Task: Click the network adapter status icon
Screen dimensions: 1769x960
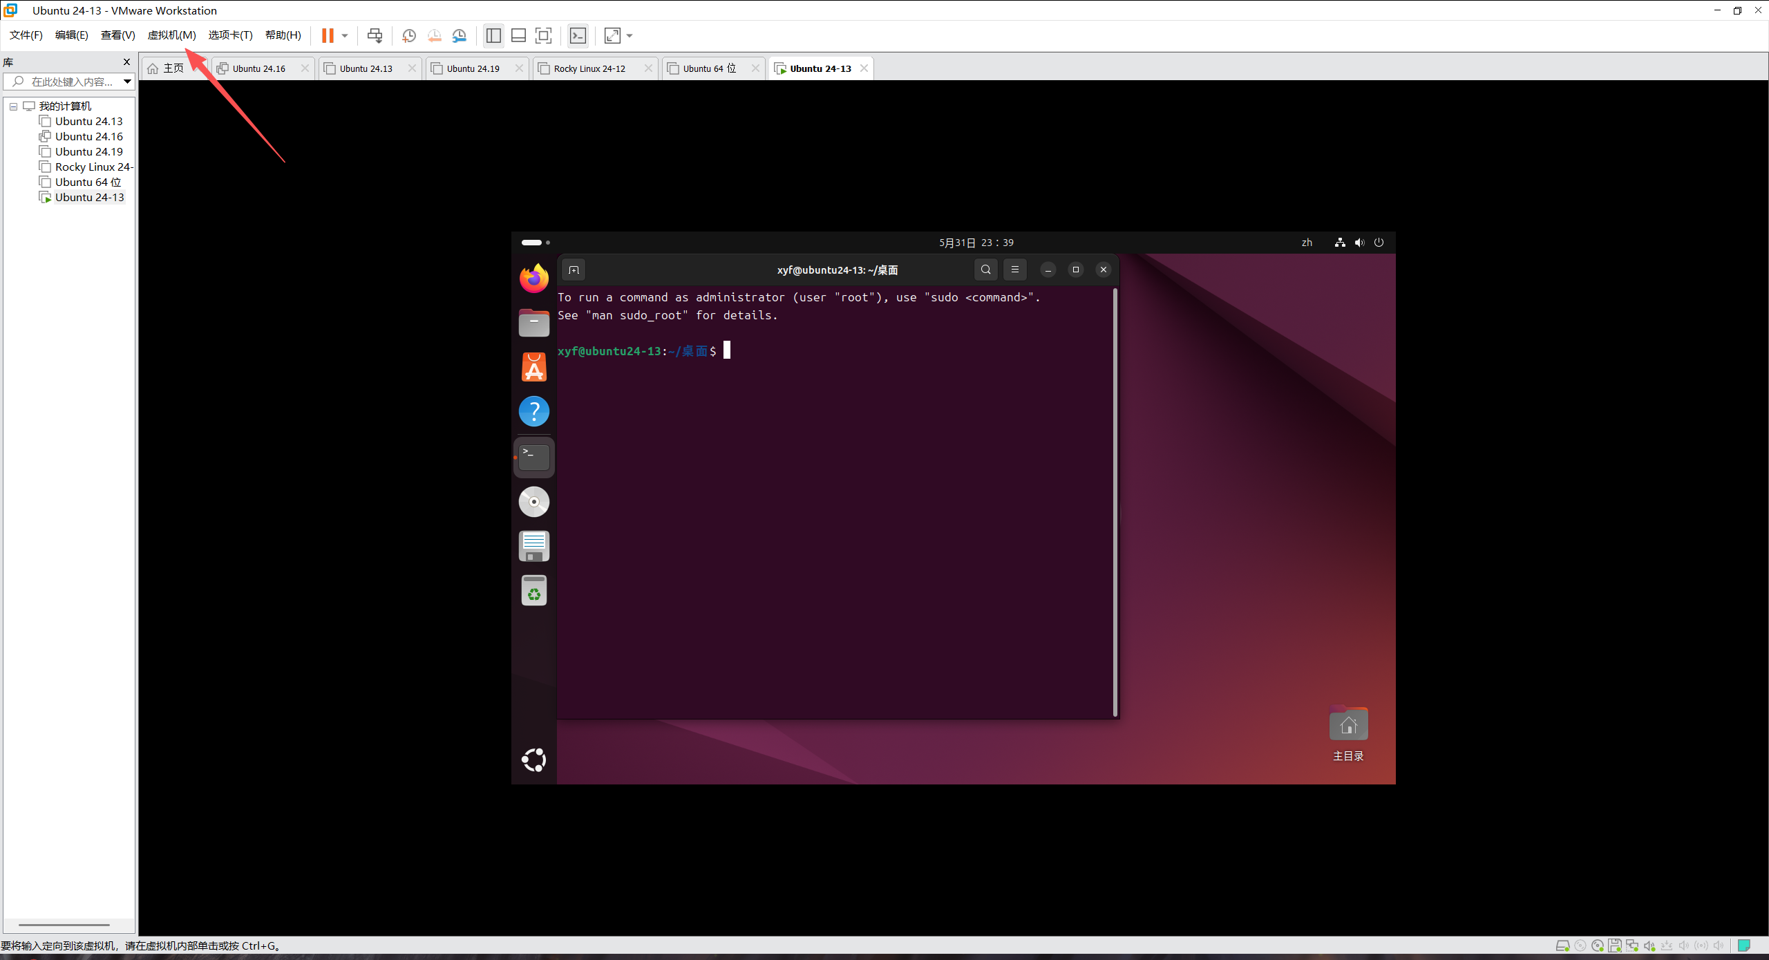Action: (1632, 945)
